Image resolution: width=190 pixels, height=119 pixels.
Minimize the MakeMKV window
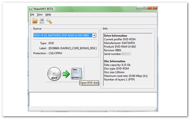click(139, 8)
